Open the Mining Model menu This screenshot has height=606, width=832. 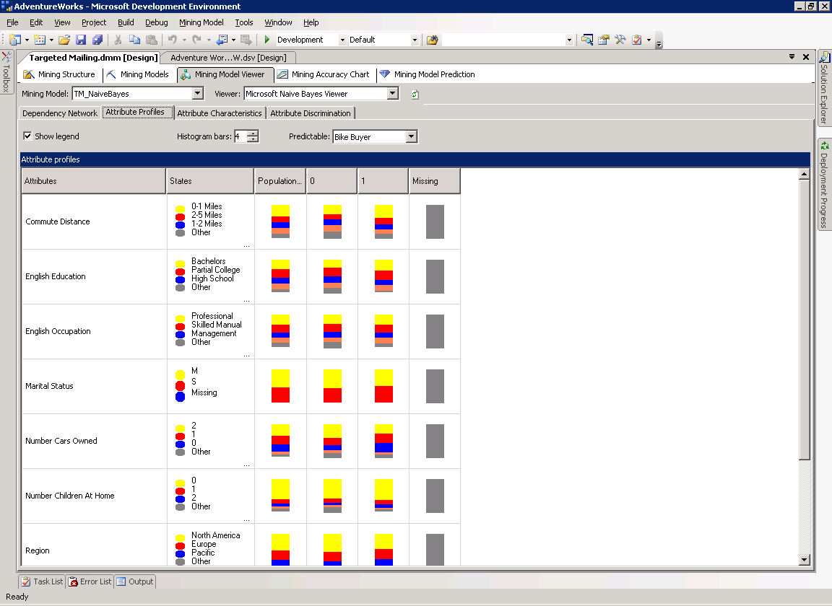[201, 22]
